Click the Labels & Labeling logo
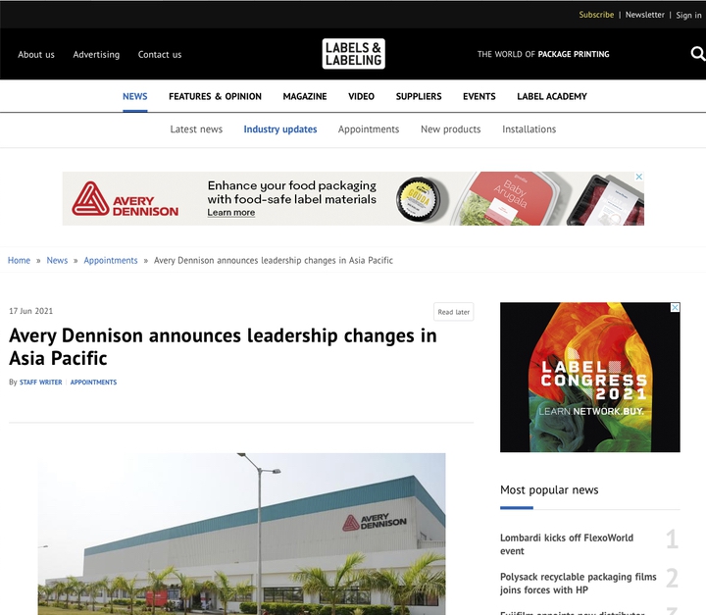The width and height of the screenshot is (706, 615). tap(353, 54)
